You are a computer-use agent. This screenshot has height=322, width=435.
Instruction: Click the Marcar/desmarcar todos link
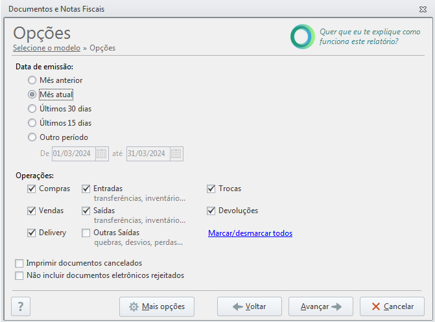coord(250,233)
